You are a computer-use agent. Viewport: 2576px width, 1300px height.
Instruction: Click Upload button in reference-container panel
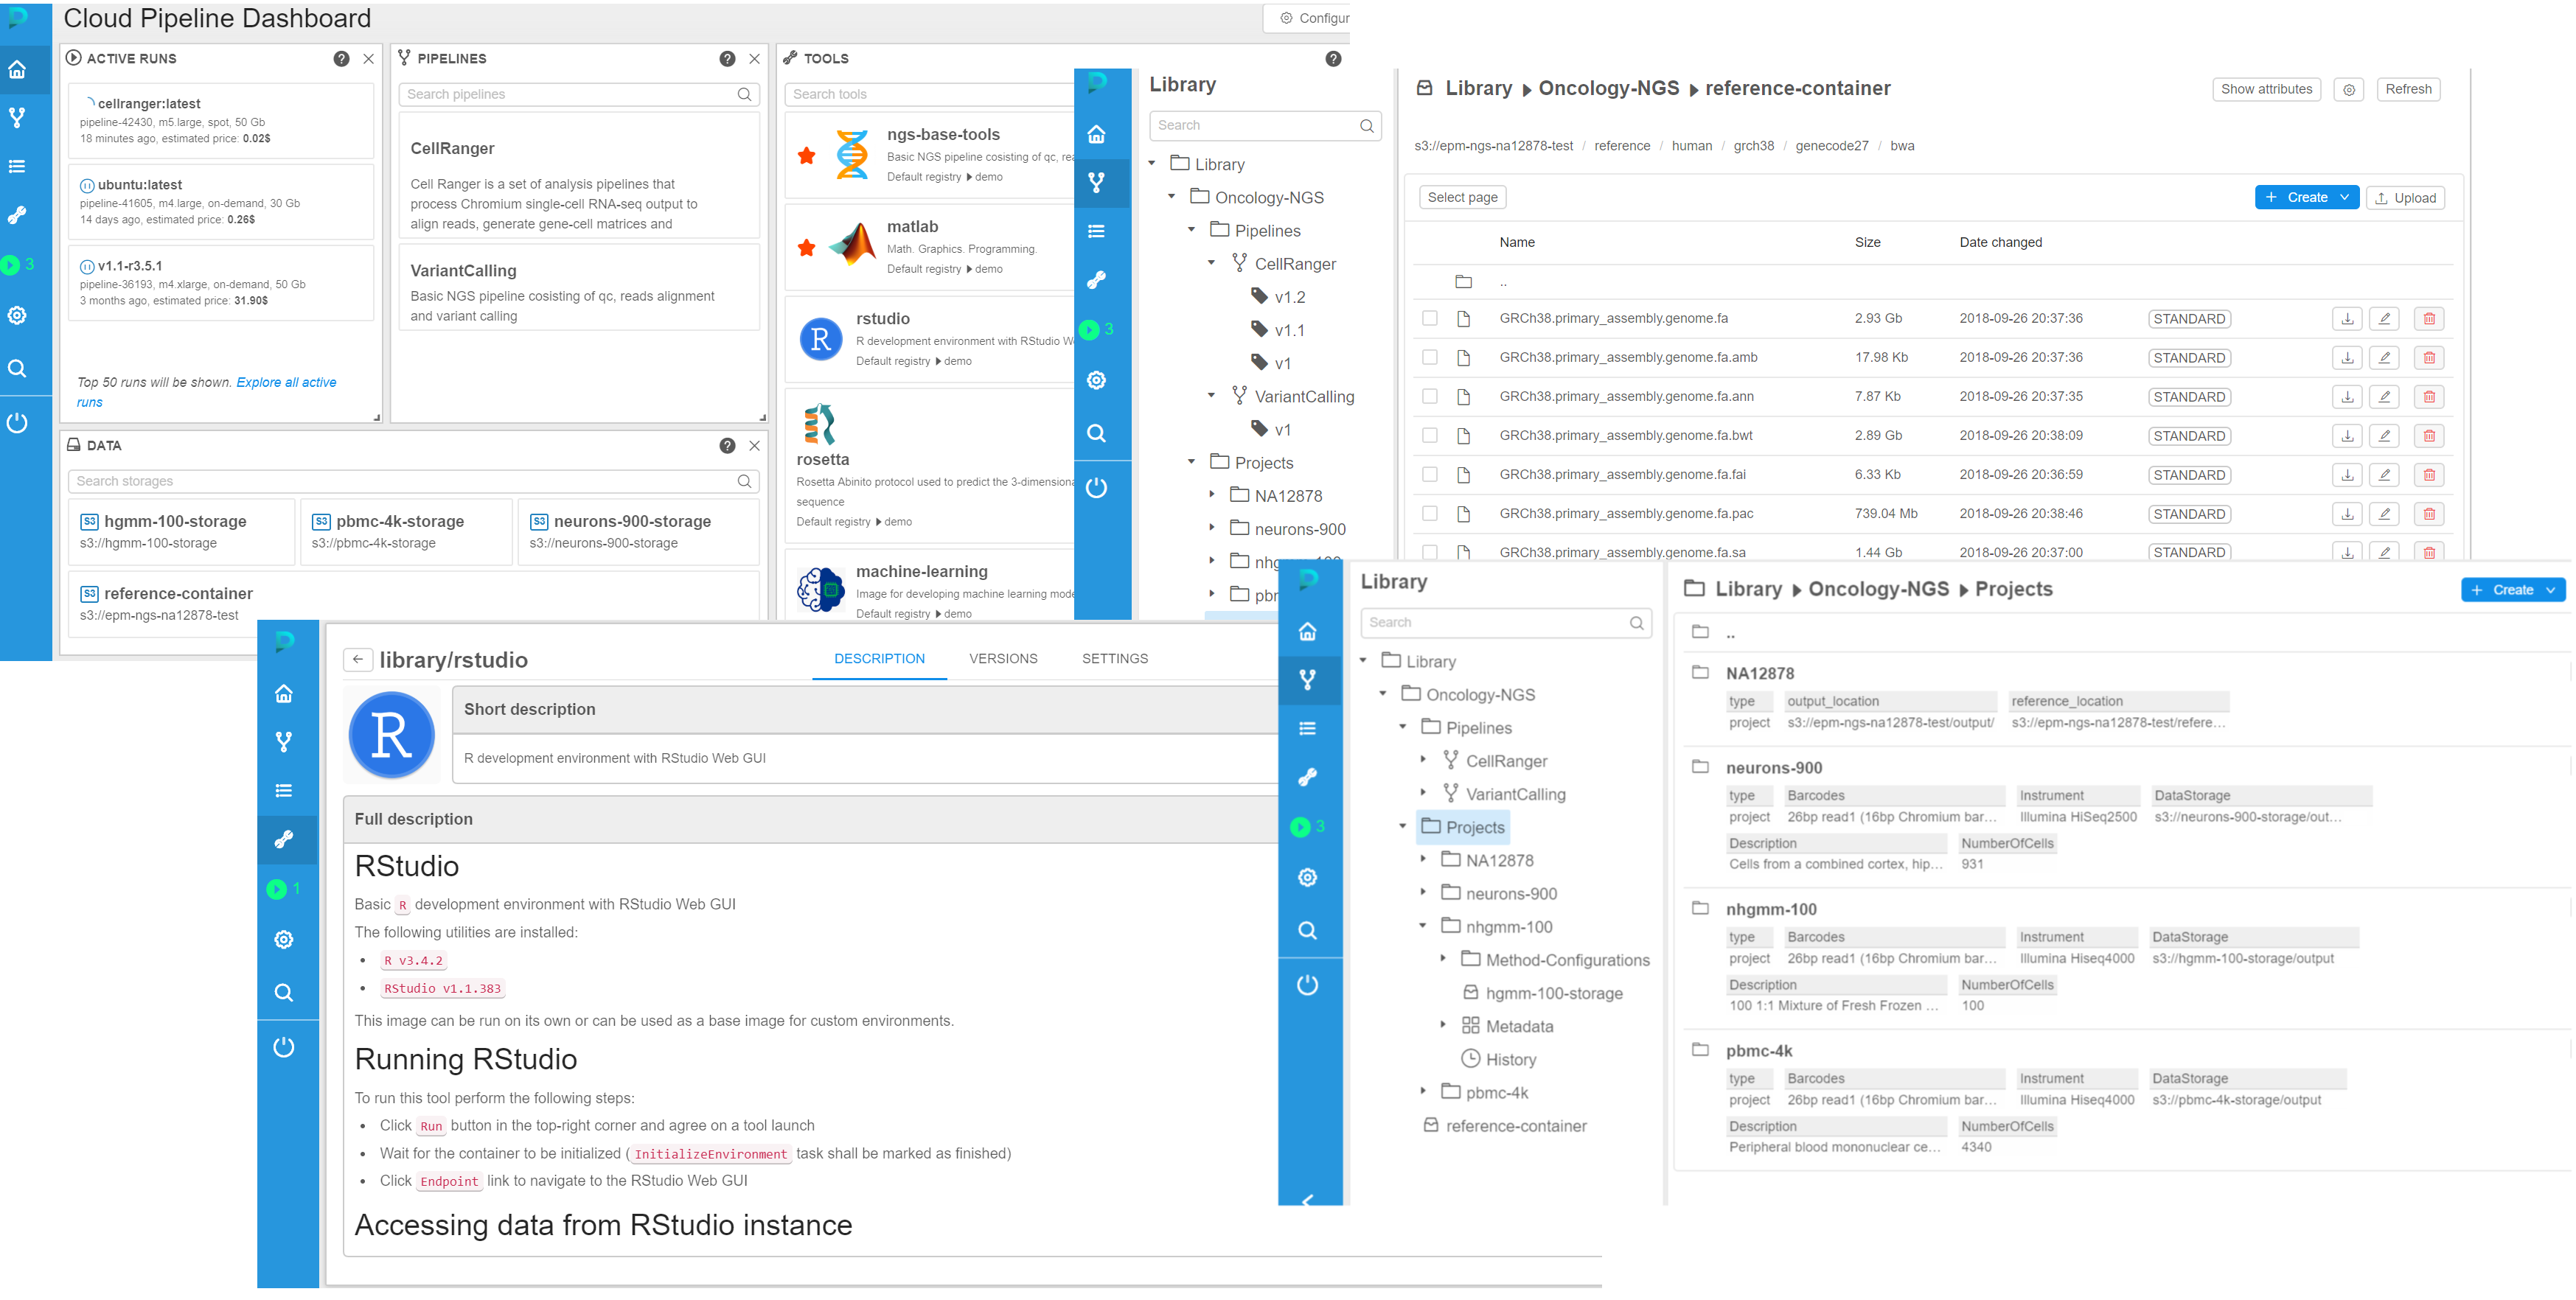(2407, 200)
